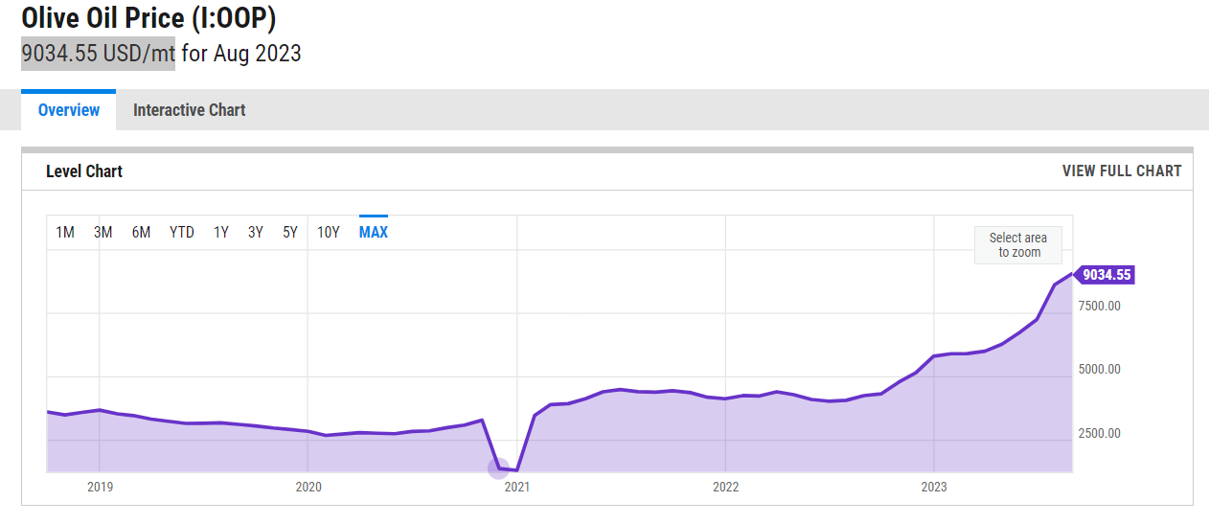The width and height of the screenshot is (1209, 524).
Task: Click the 2021 x-axis label
Action: tap(517, 487)
